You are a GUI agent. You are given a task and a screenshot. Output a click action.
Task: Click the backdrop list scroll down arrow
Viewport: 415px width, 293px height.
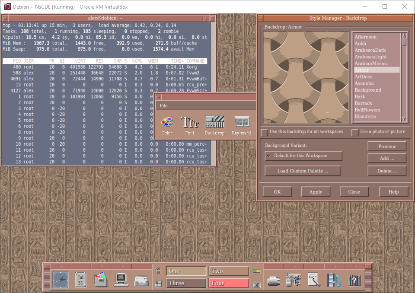coord(404,119)
